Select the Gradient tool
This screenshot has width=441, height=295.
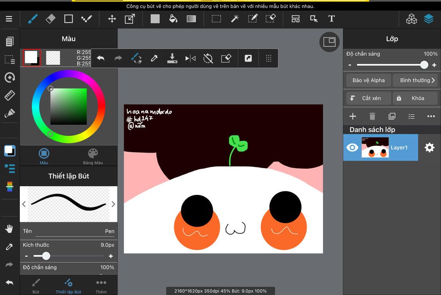click(x=191, y=19)
